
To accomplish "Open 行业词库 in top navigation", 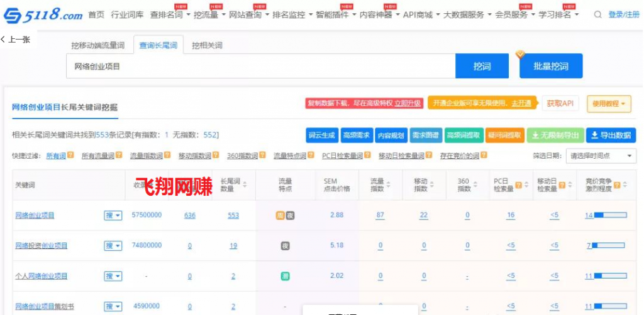I will [127, 15].
